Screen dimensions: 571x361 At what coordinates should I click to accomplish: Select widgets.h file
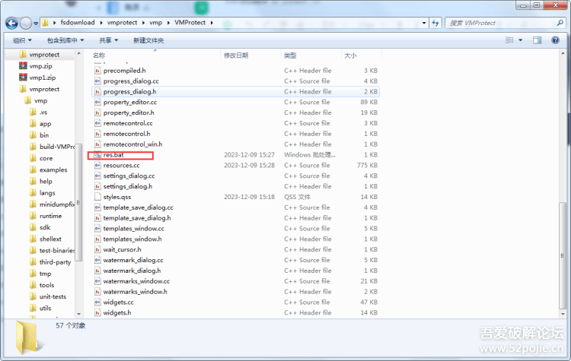point(235,313)
